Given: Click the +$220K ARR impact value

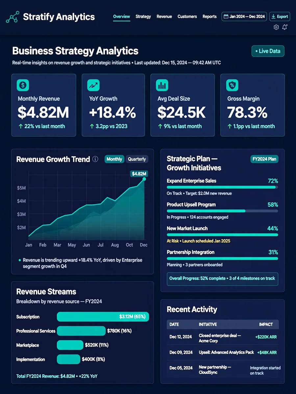Looking at the screenshot, I should click(x=266, y=337).
